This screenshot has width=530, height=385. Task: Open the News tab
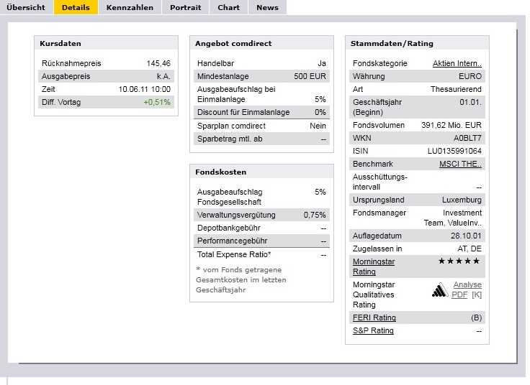point(267,7)
